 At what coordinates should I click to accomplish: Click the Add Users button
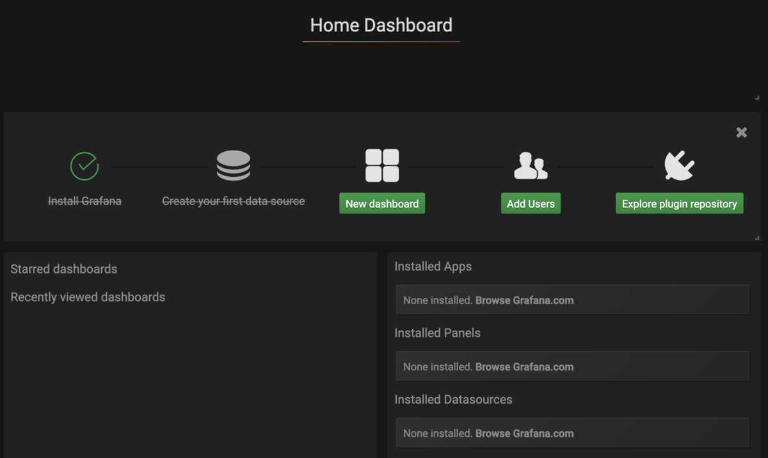pyautogui.click(x=531, y=204)
